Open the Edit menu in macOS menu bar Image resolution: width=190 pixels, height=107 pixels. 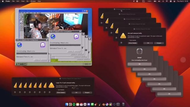(x=18, y=1)
